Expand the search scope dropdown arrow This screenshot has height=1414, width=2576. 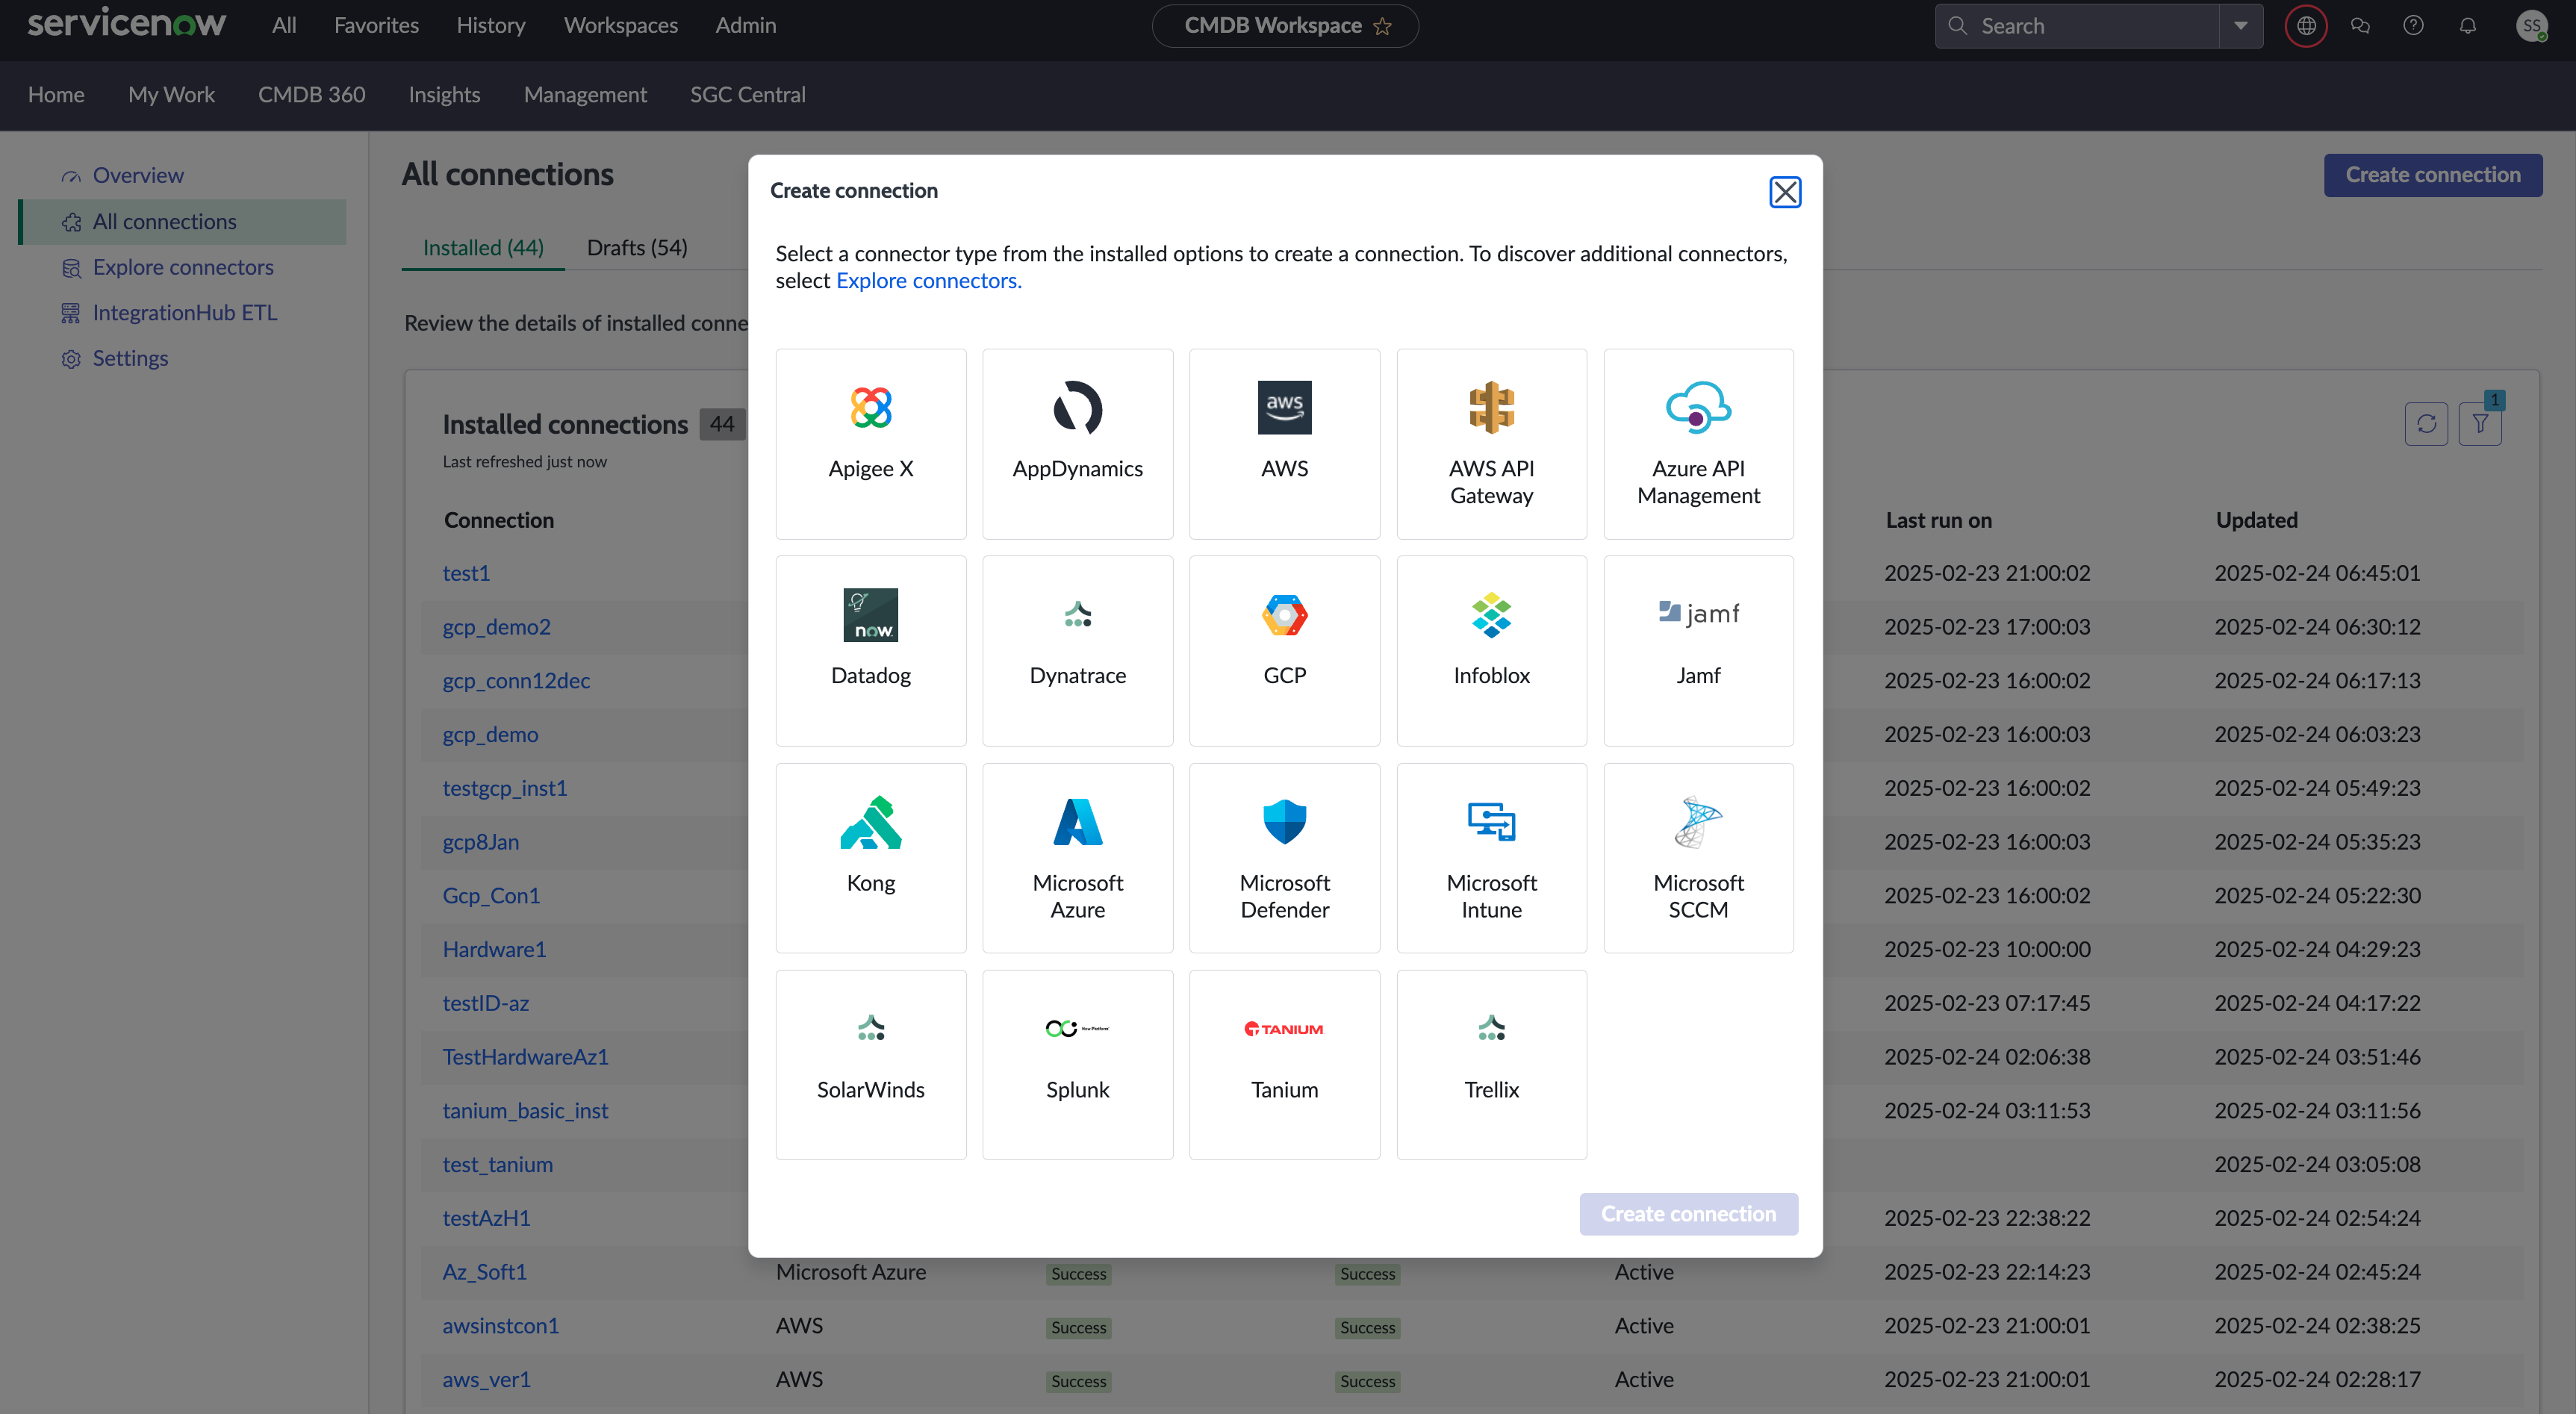click(x=2240, y=26)
